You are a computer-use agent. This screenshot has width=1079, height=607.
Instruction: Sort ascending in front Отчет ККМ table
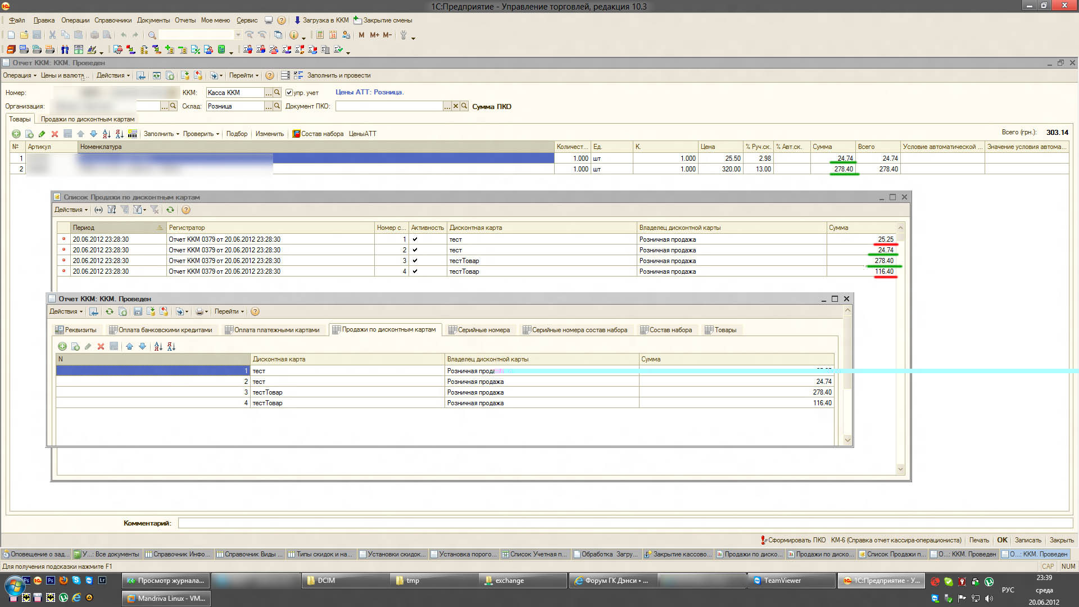click(x=158, y=346)
